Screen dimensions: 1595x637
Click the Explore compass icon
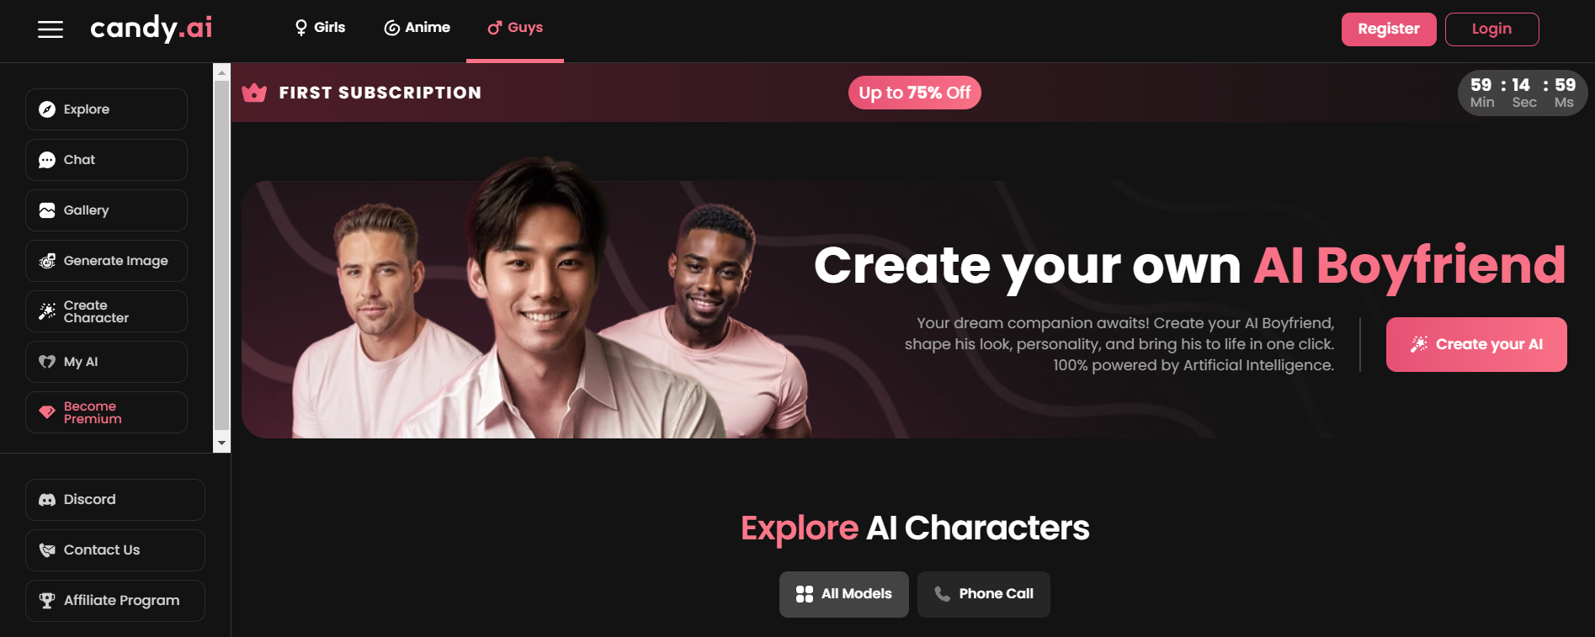pyautogui.click(x=47, y=109)
